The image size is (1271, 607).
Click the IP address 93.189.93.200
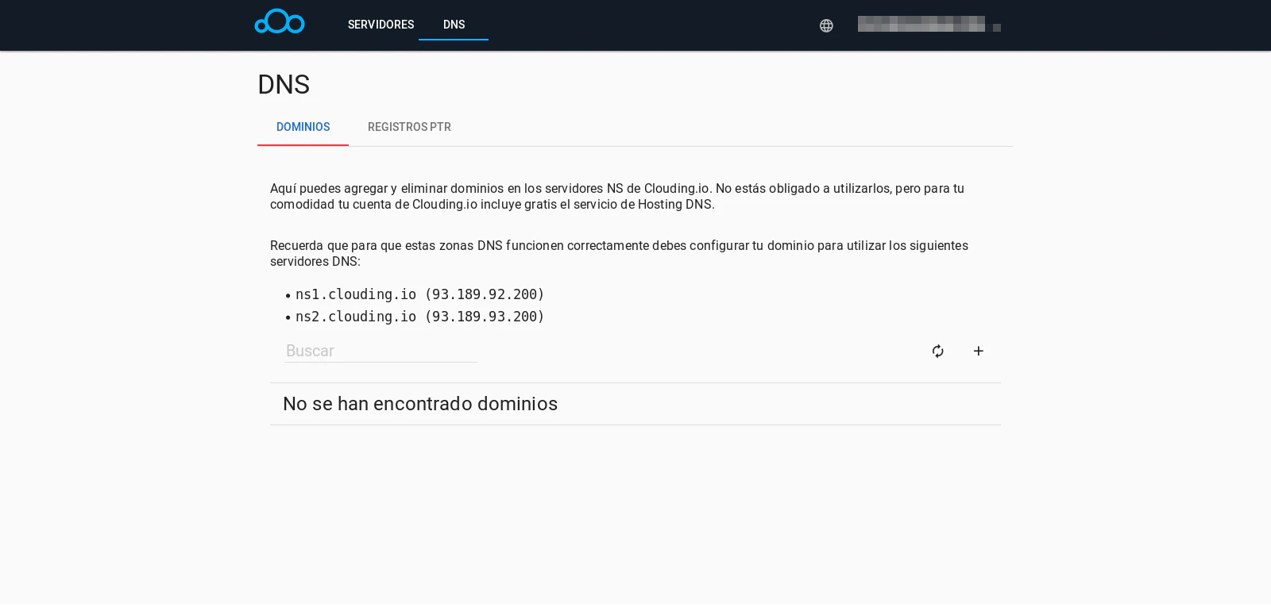tap(485, 317)
